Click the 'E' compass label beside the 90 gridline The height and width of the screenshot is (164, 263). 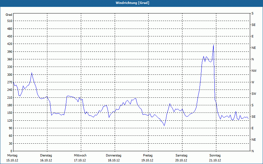pos(252,128)
